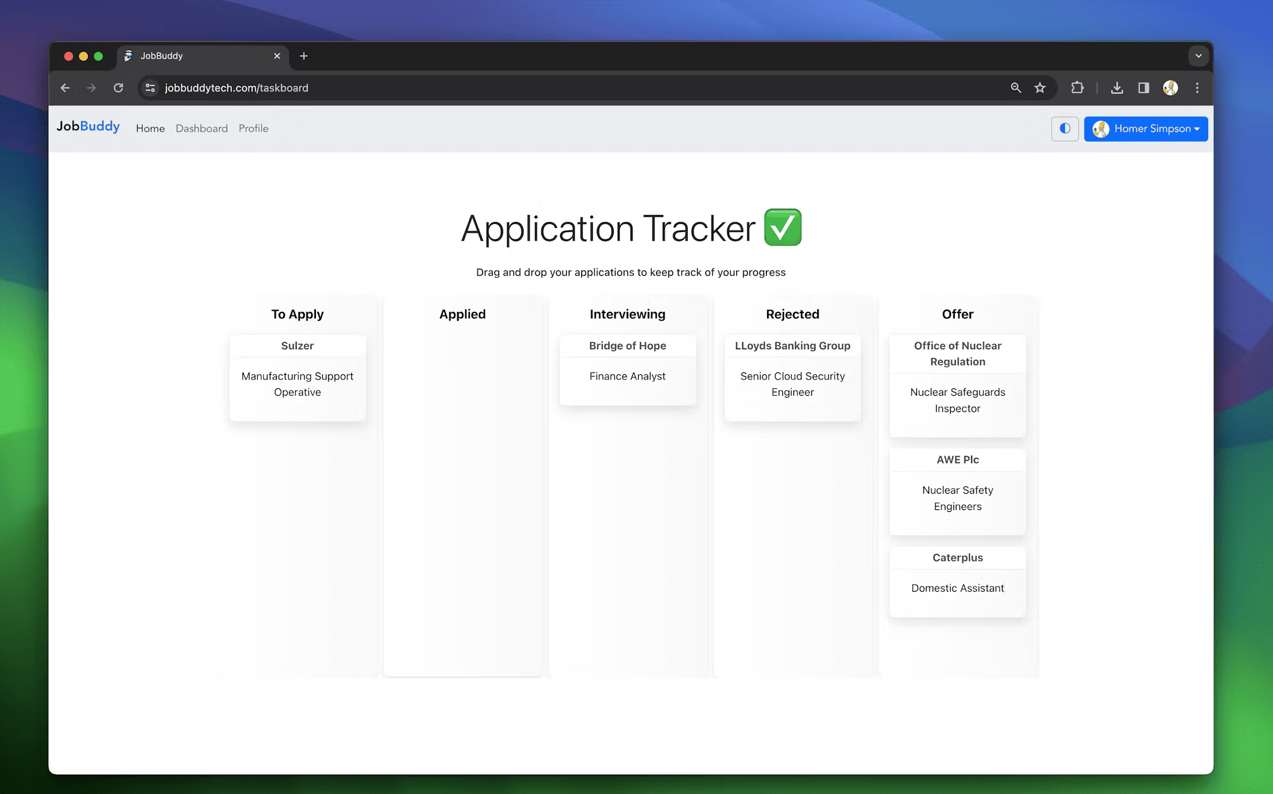Select the Caterplus card
This screenshot has width=1273, height=794.
(x=958, y=581)
